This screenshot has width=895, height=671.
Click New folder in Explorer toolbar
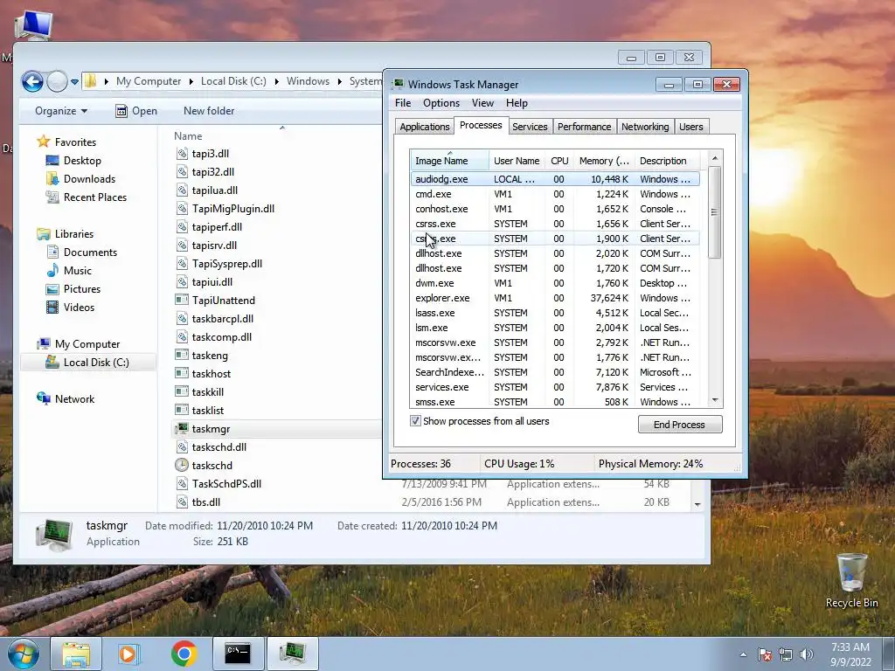point(209,111)
